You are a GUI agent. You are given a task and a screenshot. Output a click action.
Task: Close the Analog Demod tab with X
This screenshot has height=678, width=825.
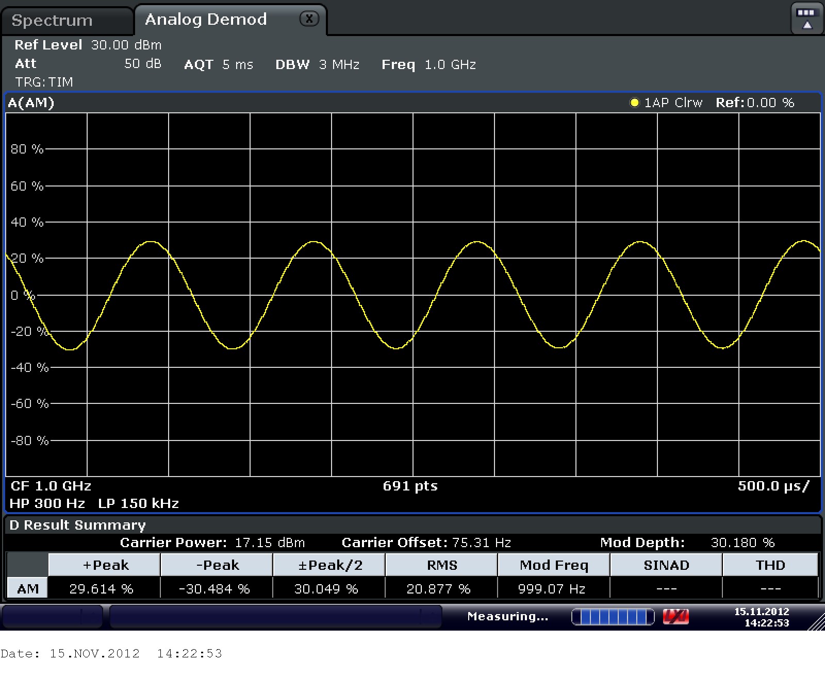[309, 19]
